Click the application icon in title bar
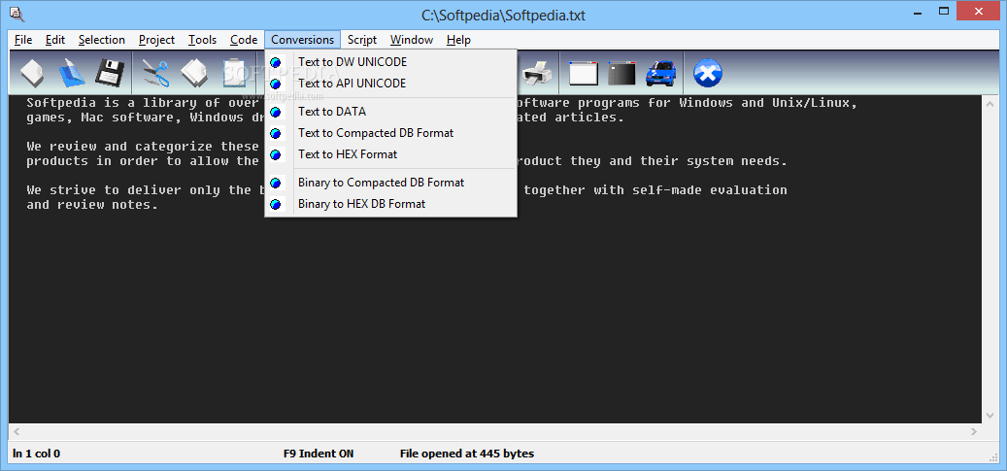 [x=17, y=15]
